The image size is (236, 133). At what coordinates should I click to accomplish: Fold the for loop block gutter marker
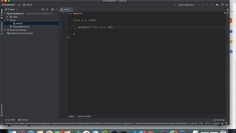67,20
